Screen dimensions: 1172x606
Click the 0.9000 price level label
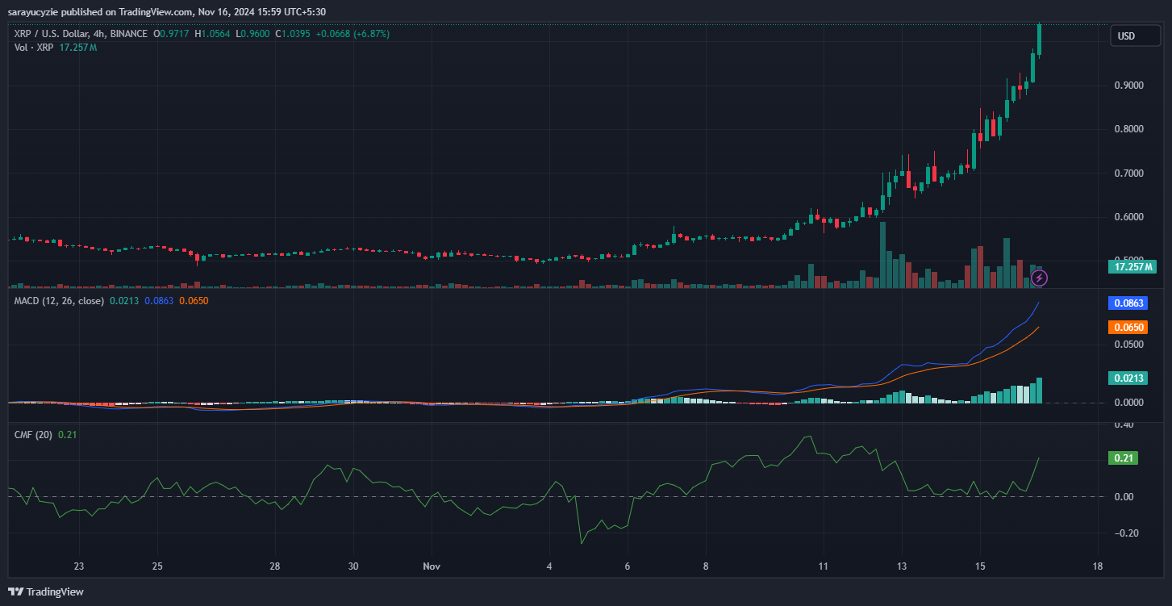[1130, 86]
